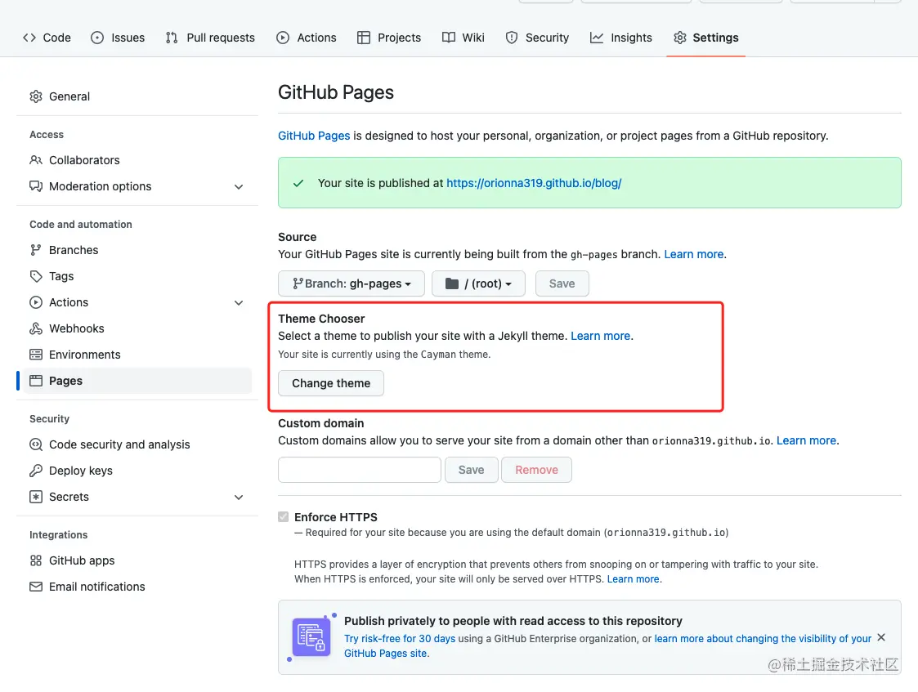The height and width of the screenshot is (692, 918).
Task: Expand the sidebar Actions chevron
Action: pos(239,303)
